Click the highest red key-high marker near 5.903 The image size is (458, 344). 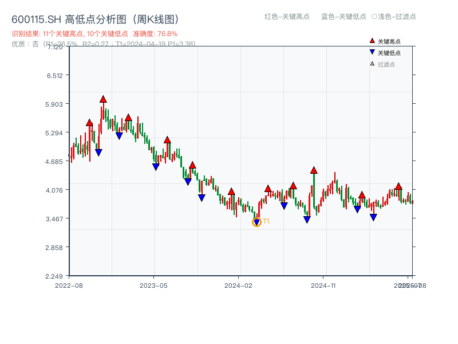(x=103, y=99)
